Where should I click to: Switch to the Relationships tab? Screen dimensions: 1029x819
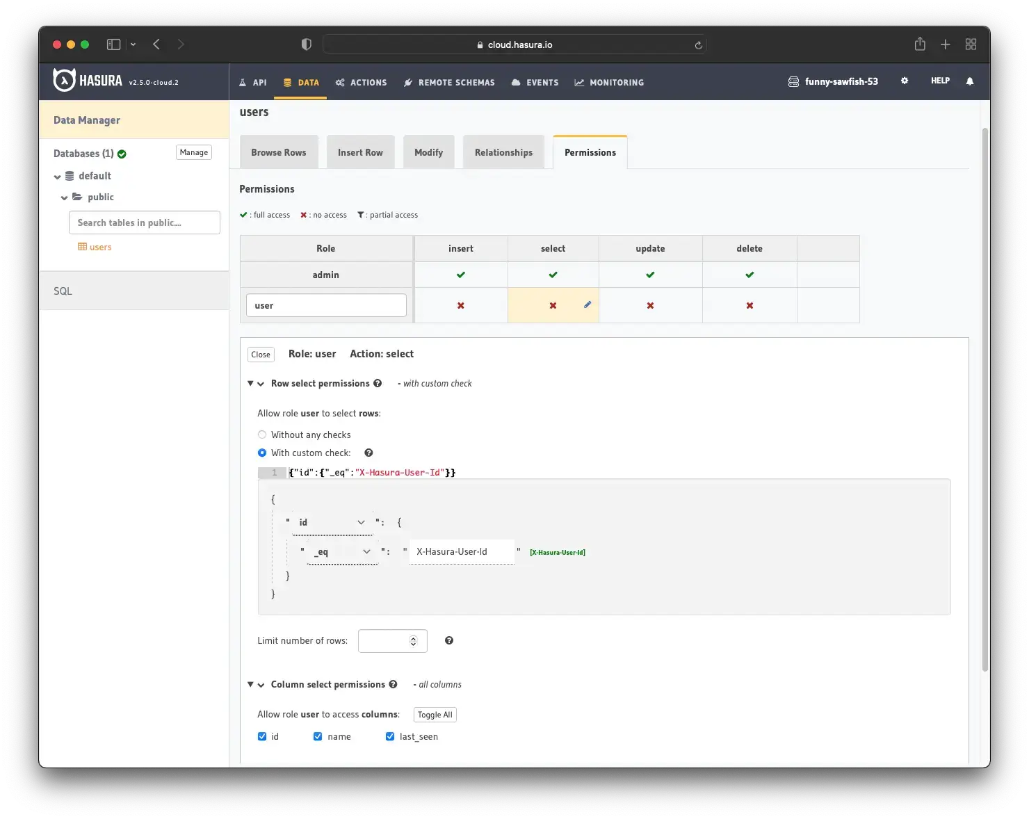coord(503,152)
